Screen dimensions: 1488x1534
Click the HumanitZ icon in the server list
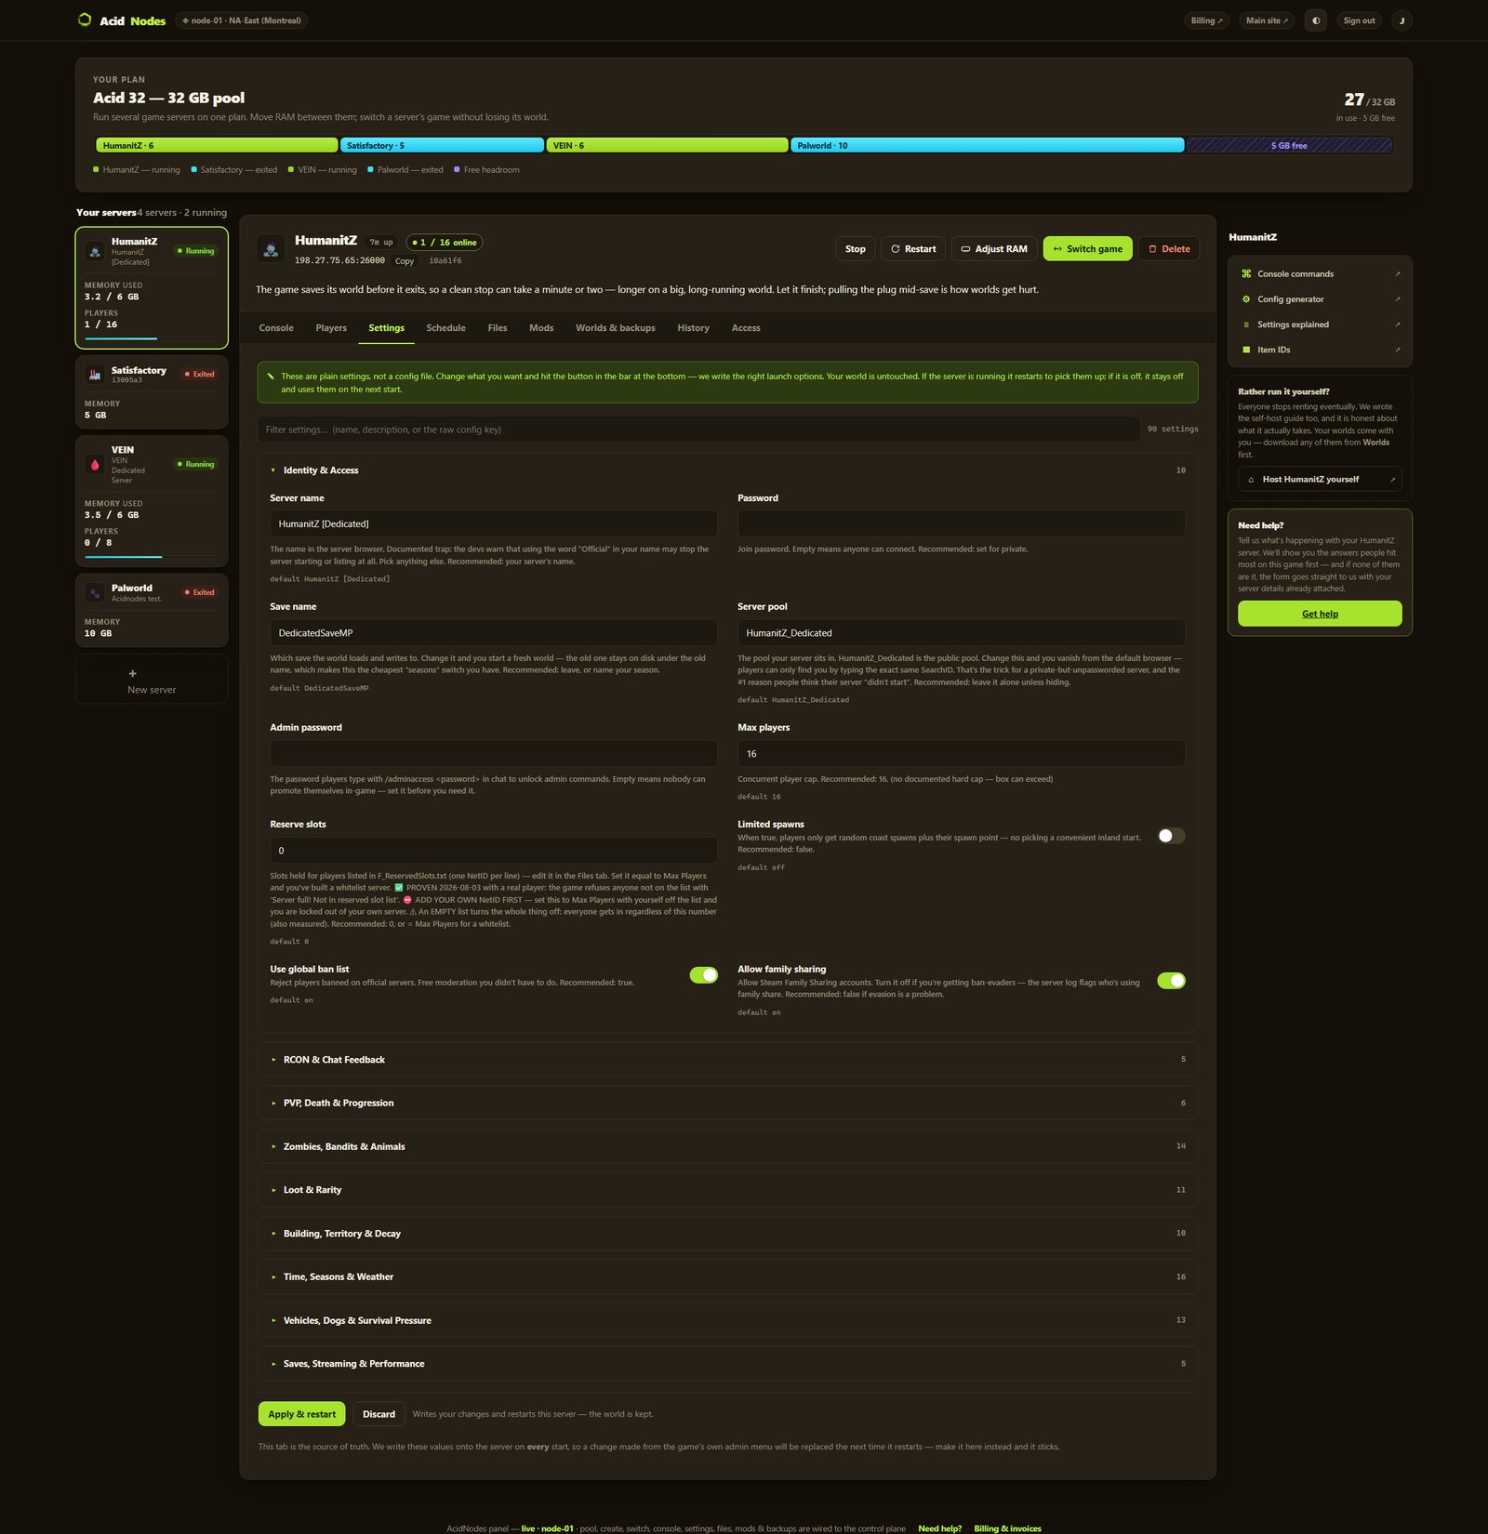(x=95, y=251)
